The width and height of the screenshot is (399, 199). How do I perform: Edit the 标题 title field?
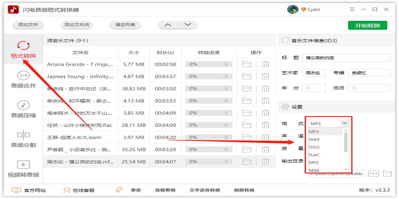pyautogui.click(x=346, y=58)
